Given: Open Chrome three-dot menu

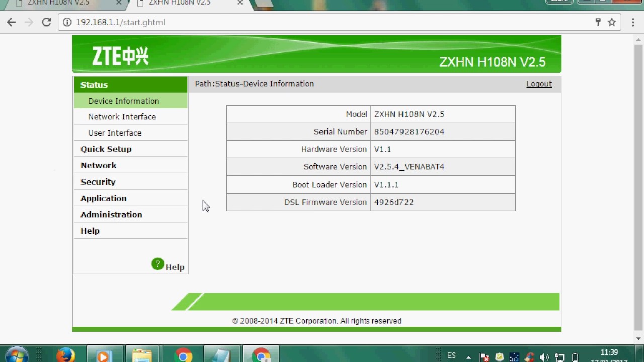Looking at the screenshot, I should [x=632, y=22].
